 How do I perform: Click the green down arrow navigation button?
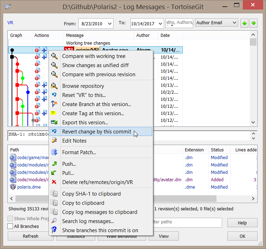254,23
